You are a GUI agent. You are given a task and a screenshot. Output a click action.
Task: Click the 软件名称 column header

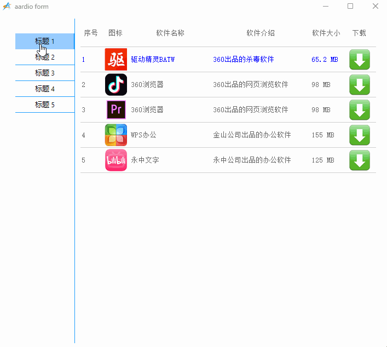pyautogui.click(x=170, y=33)
